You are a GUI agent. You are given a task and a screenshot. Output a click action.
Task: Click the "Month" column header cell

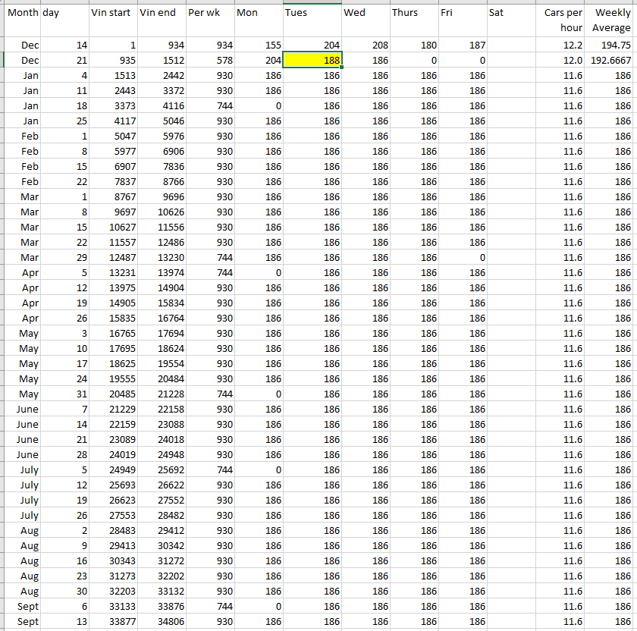tap(23, 13)
